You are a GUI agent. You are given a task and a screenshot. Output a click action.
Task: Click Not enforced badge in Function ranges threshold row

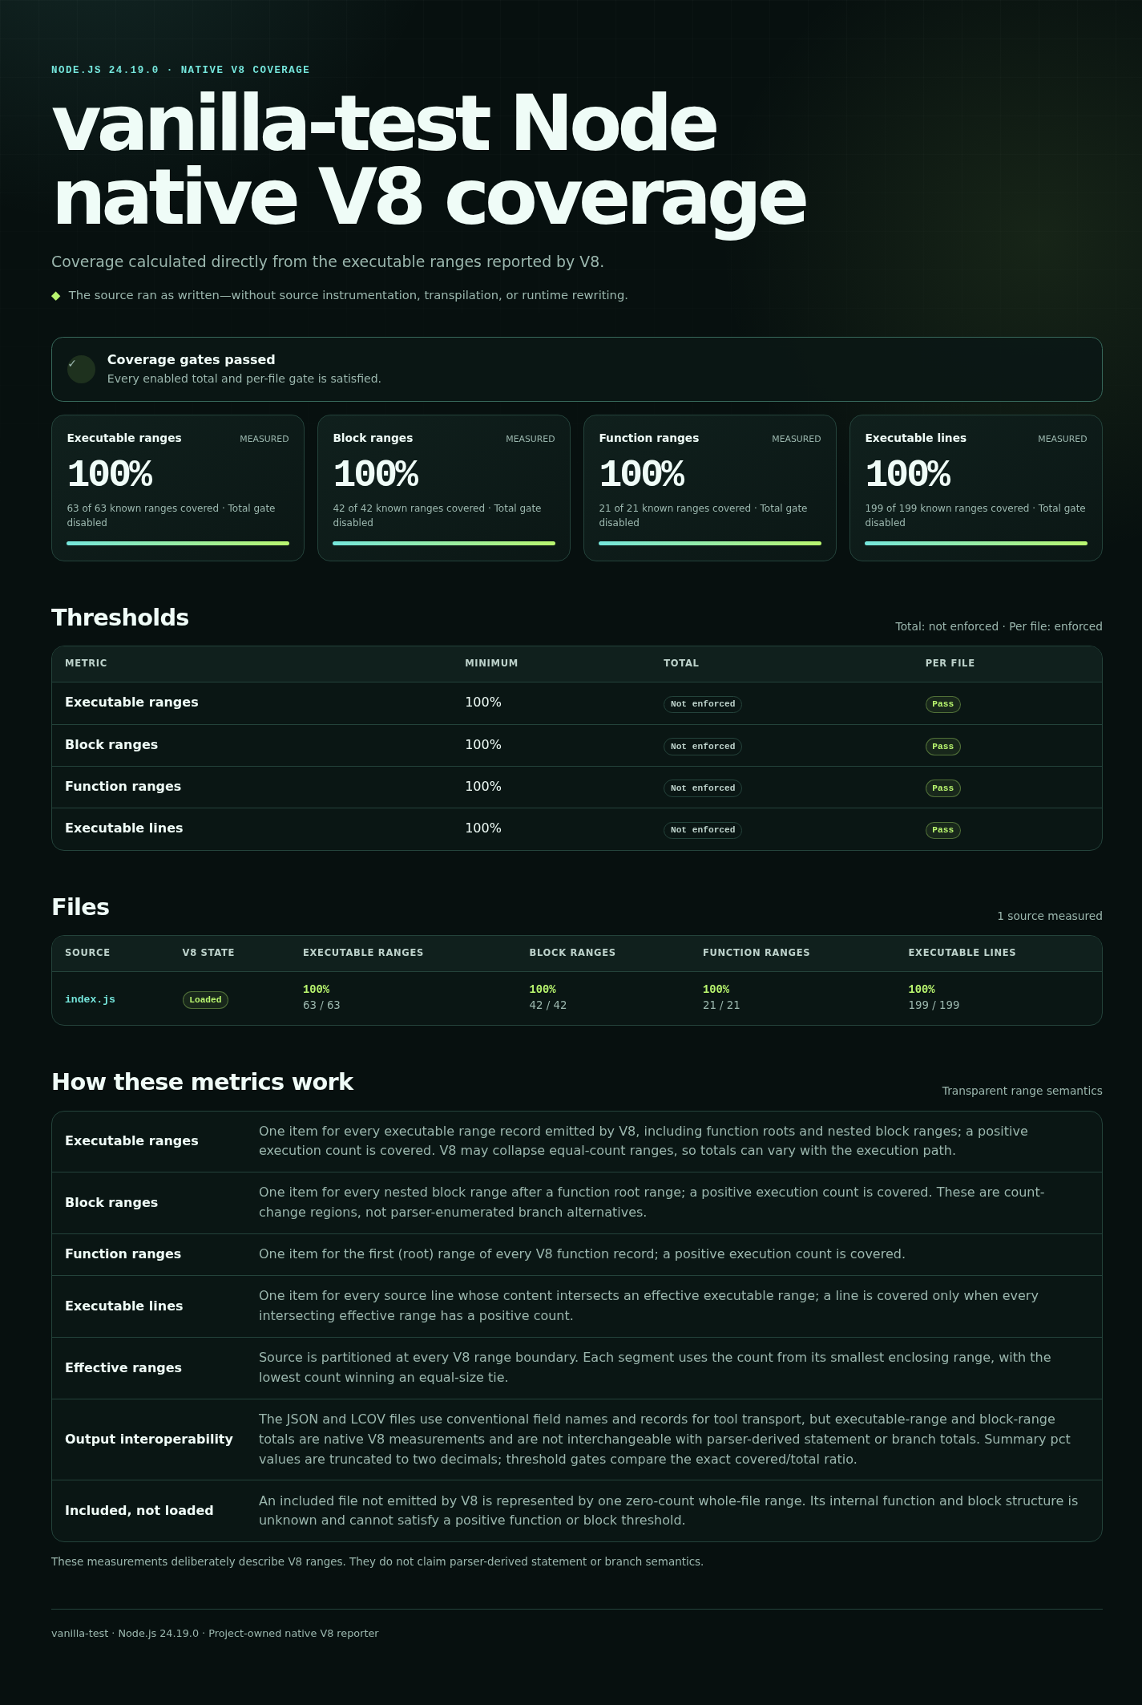click(x=703, y=788)
